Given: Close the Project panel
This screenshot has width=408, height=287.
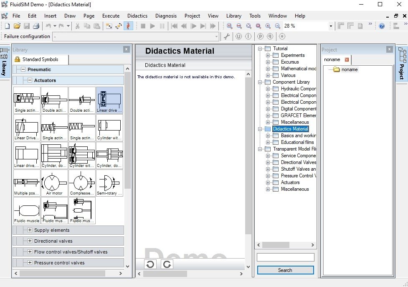Looking at the screenshot, I should point(389,49).
